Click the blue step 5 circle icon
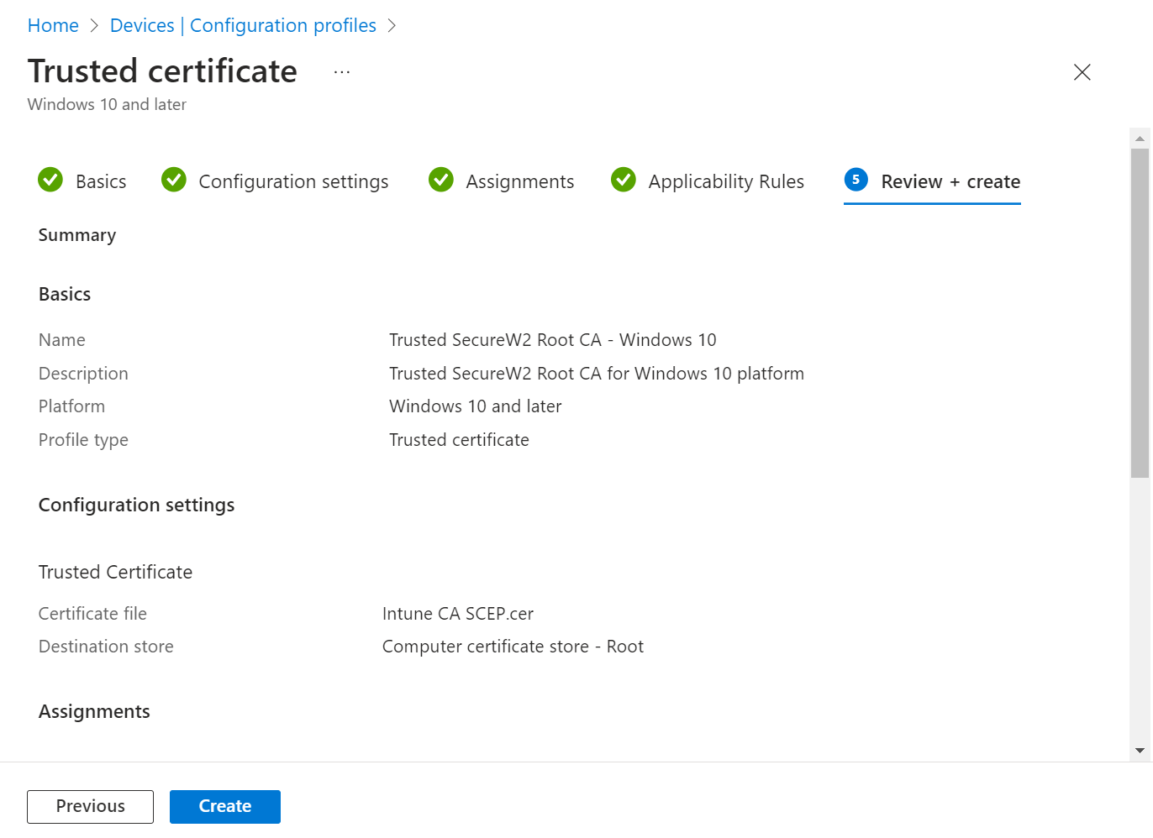Viewport: 1153px width, 838px height. [856, 180]
